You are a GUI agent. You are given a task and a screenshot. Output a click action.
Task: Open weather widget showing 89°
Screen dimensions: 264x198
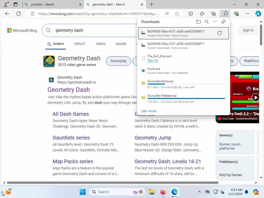9,191
